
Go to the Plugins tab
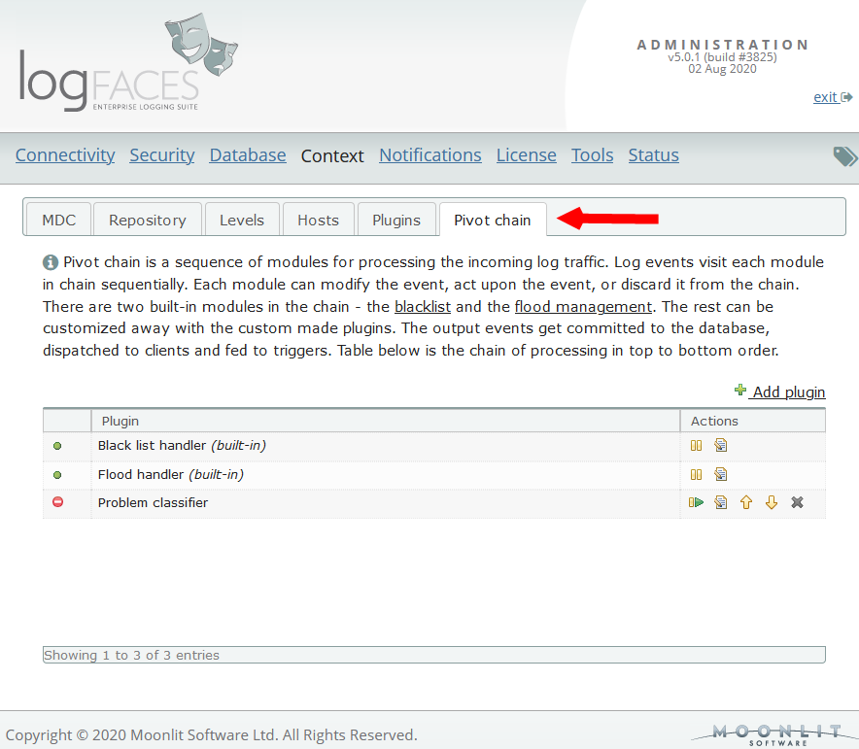[x=396, y=220]
